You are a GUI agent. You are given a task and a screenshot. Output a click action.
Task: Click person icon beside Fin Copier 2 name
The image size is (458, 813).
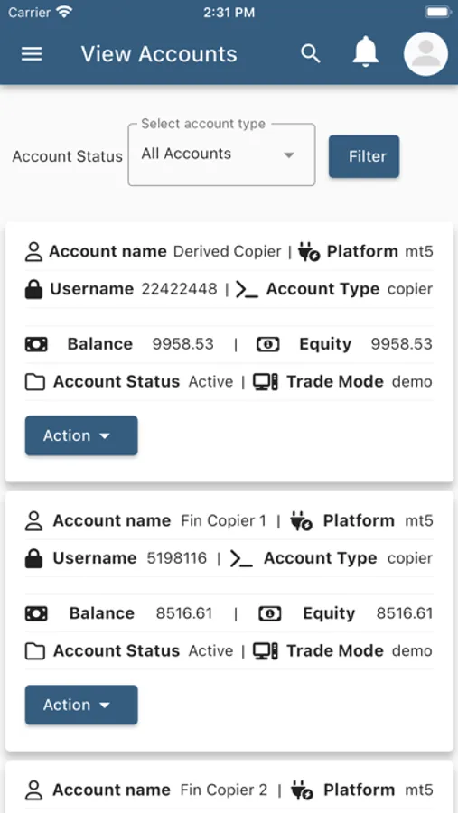point(33,790)
